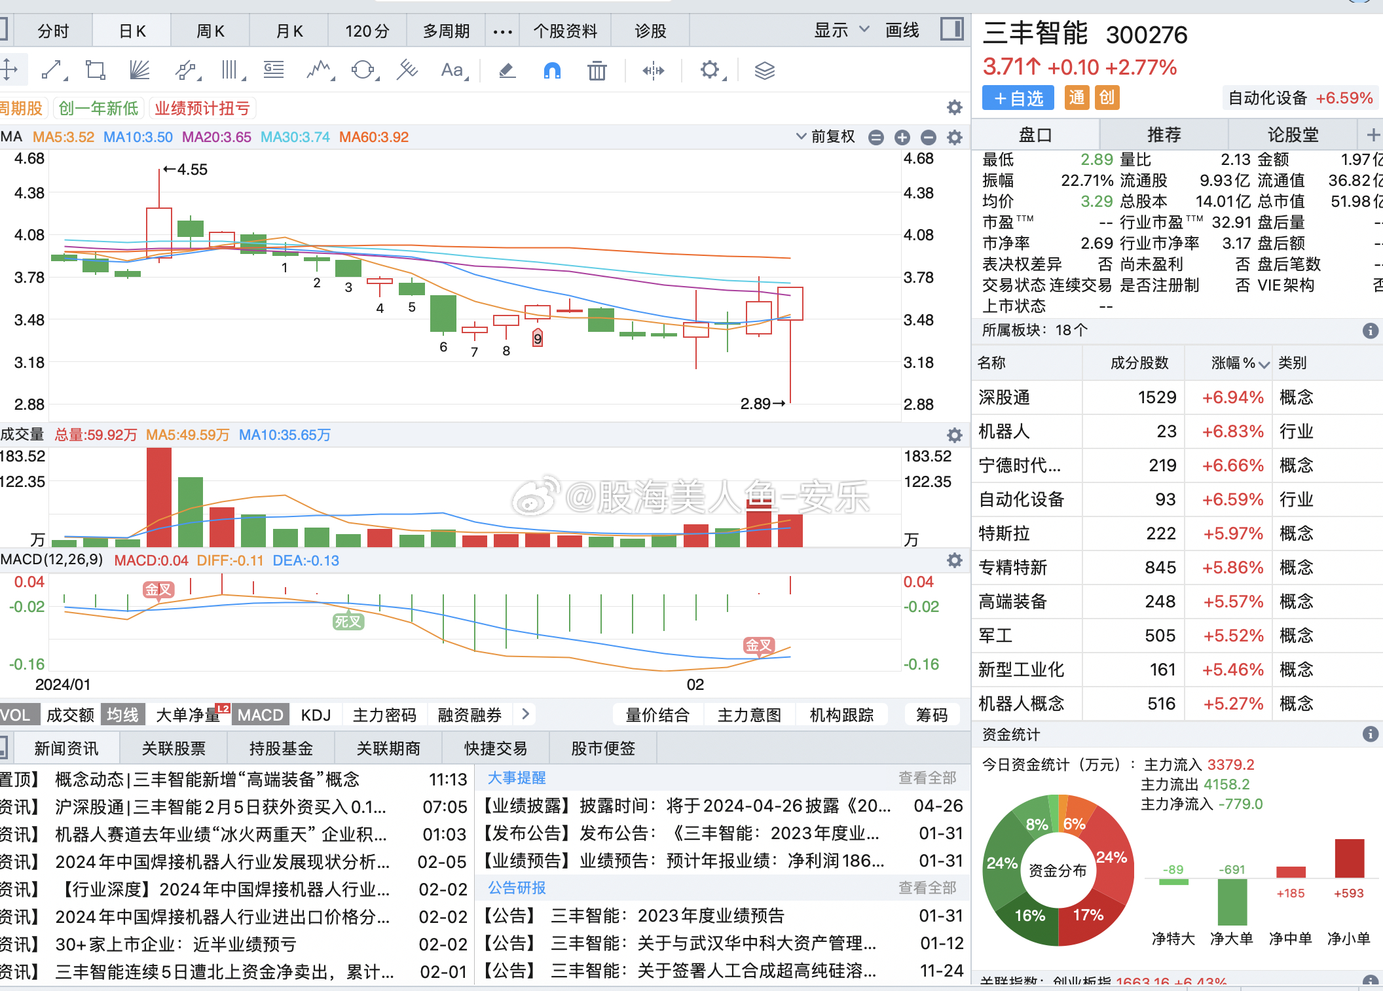Viewport: 1383px width, 991px height.
Task: Open the 显示 dropdown menu
Action: click(x=841, y=30)
